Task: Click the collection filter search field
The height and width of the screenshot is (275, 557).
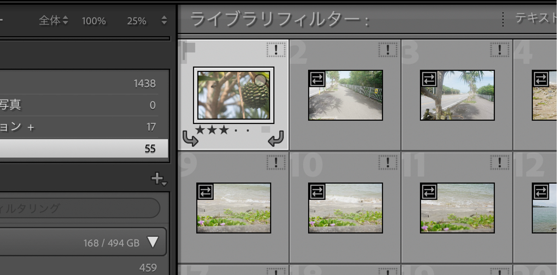Action: click(x=79, y=208)
